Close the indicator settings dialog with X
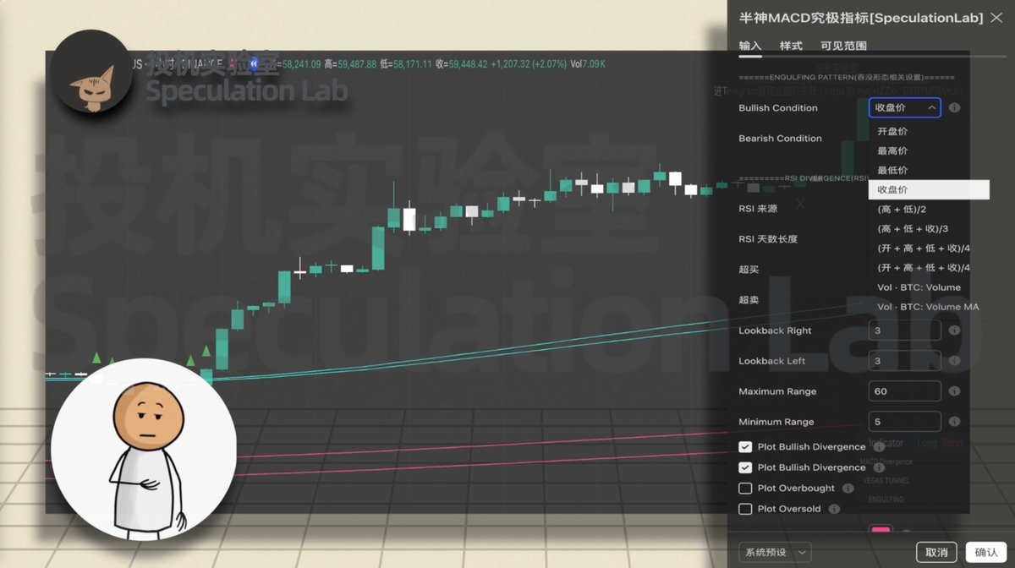 pyautogui.click(x=996, y=17)
